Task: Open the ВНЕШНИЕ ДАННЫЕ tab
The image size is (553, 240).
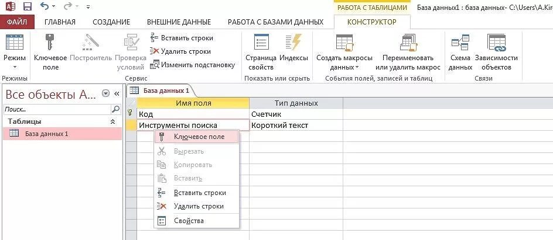Action: point(179,22)
